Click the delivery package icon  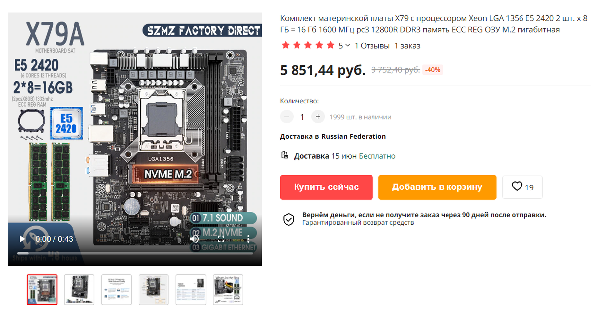[285, 155]
